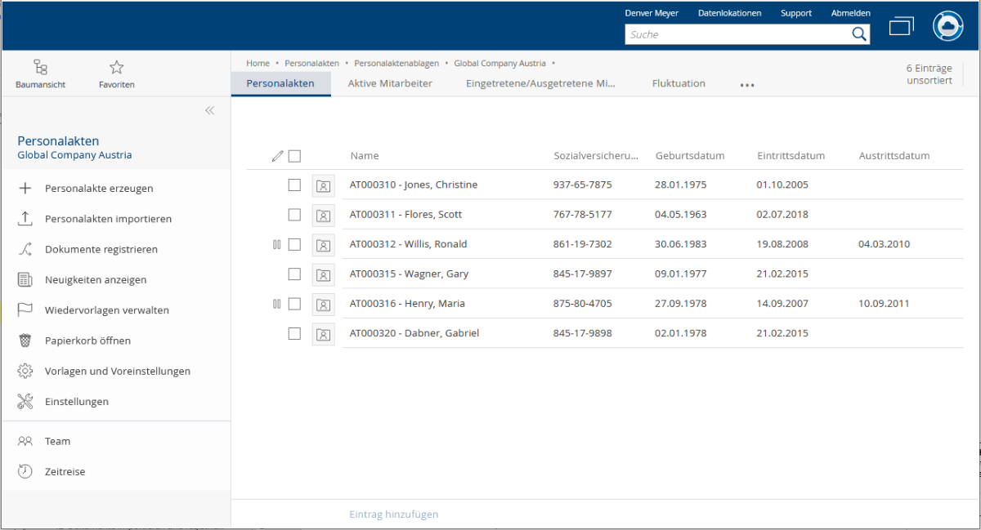The image size is (981, 530).
Task: Click the search magnifier icon
Action: (x=859, y=34)
